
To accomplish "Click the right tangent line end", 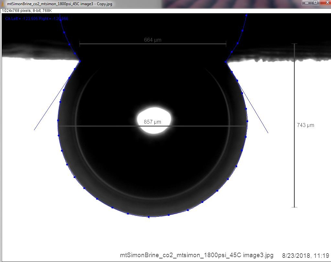I will [x=268, y=132].
